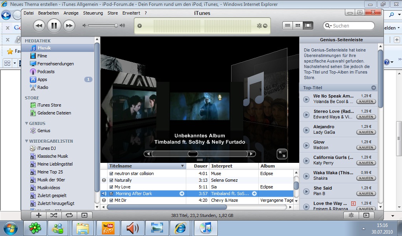Open the Datei menu
The width and height of the screenshot is (402, 236).
[29, 13]
